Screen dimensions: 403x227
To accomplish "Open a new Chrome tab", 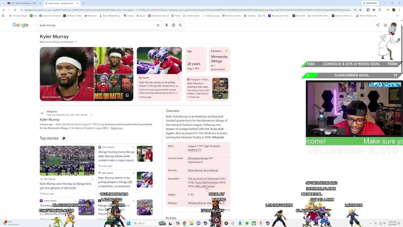I will point(83,3).
